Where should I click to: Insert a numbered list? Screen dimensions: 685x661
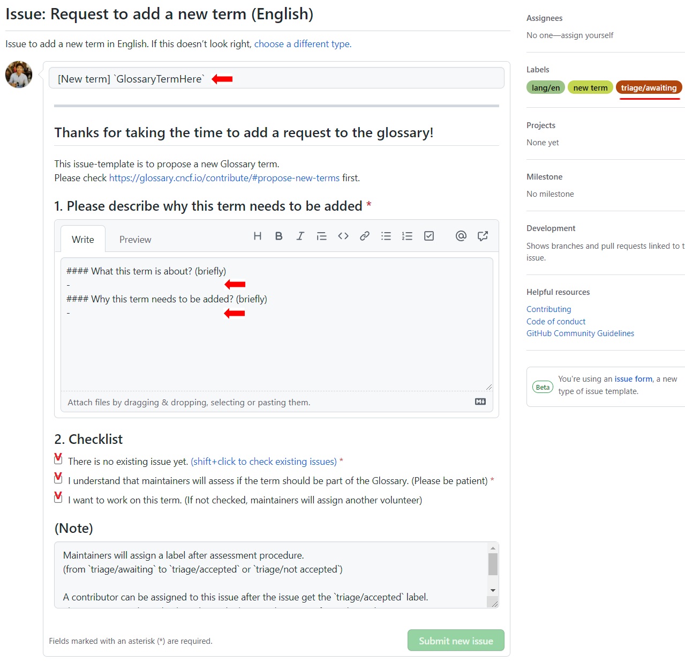[407, 236]
